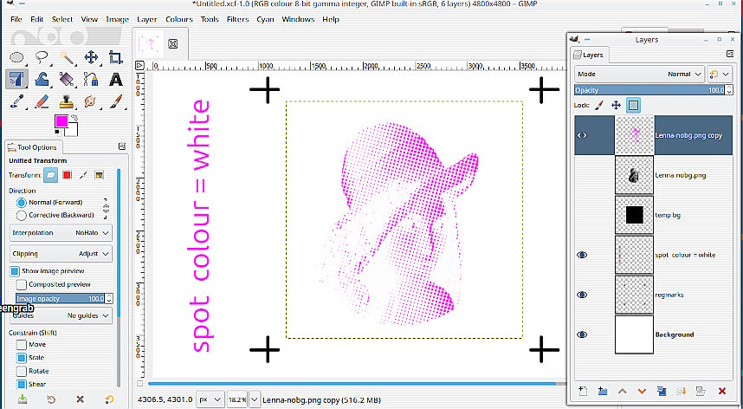
Task: Hide the Background layer
Action: 582,334
